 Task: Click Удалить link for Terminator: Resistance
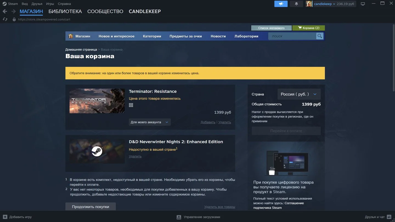[225, 122]
